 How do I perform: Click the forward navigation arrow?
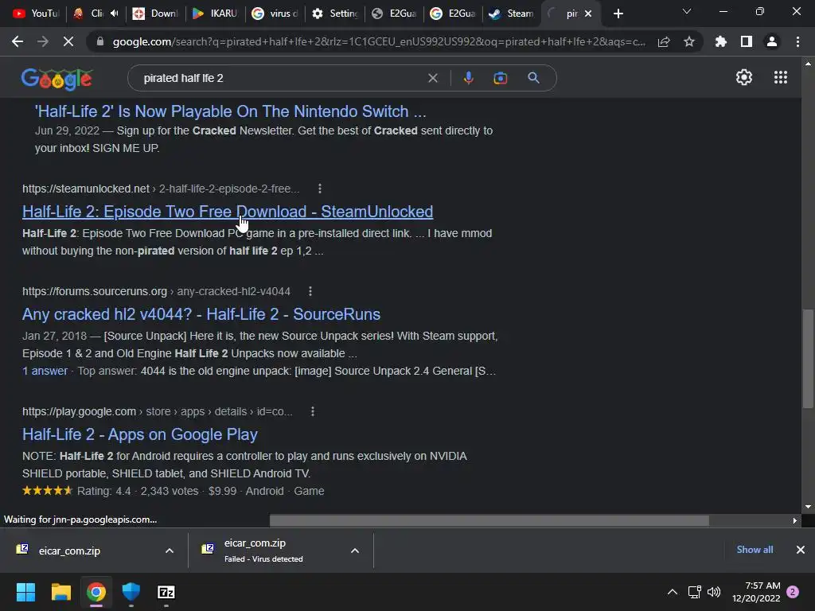[x=43, y=41]
